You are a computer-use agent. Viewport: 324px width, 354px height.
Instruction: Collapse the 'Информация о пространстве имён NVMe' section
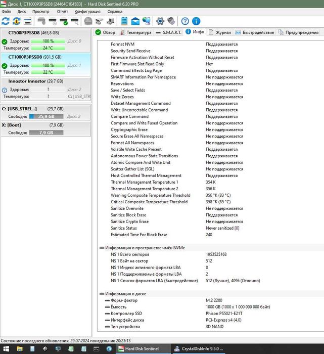point(102,248)
